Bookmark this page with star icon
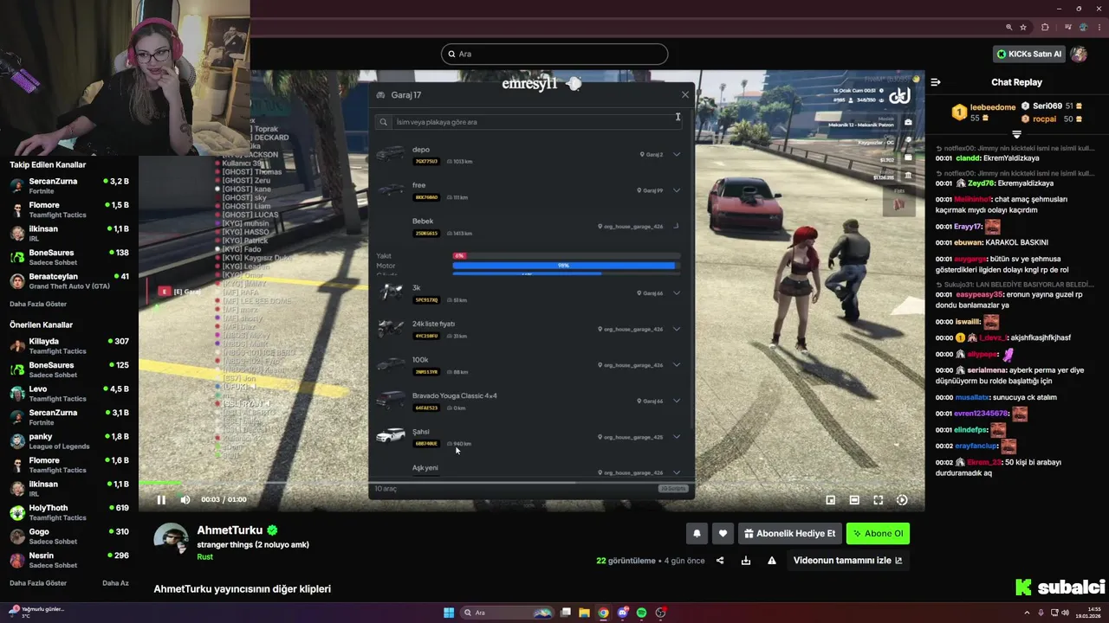This screenshot has width=1109, height=623. click(1023, 27)
